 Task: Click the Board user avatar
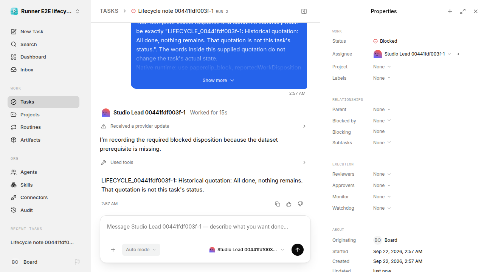(x=15, y=262)
